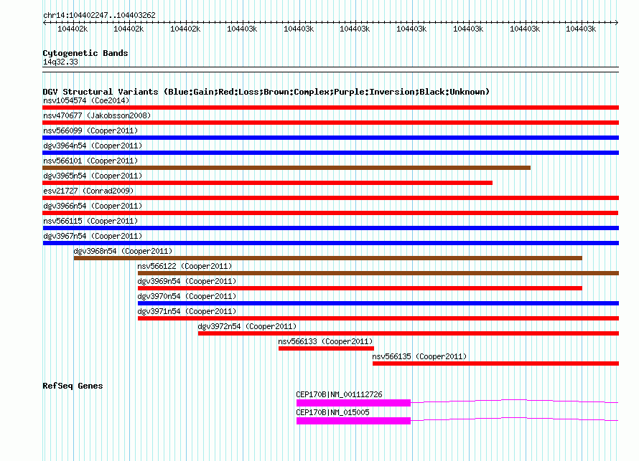Click the red dgv3965n54 loss bar

[x=267, y=183]
